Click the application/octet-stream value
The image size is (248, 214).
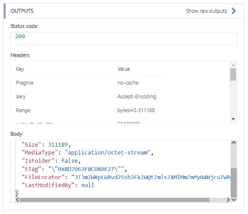point(108,153)
